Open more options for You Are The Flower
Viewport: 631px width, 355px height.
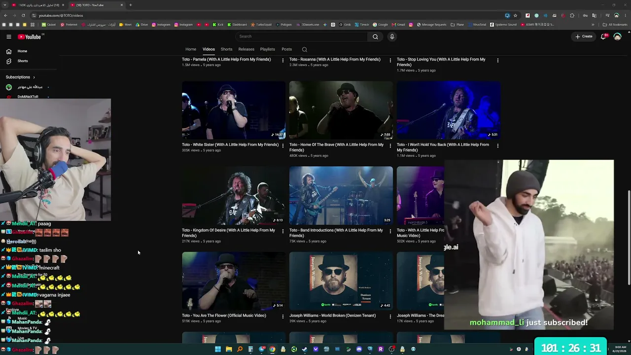[x=282, y=316]
